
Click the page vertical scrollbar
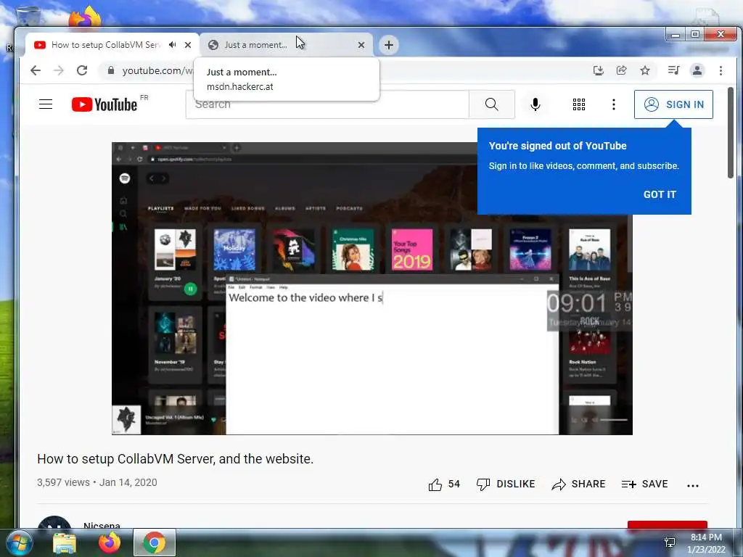point(730,133)
